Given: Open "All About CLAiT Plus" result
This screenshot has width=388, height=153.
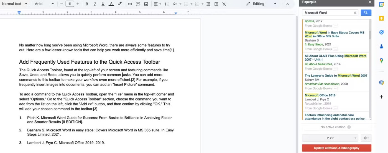Looking at the screenshot, I should [x=335, y=58].
